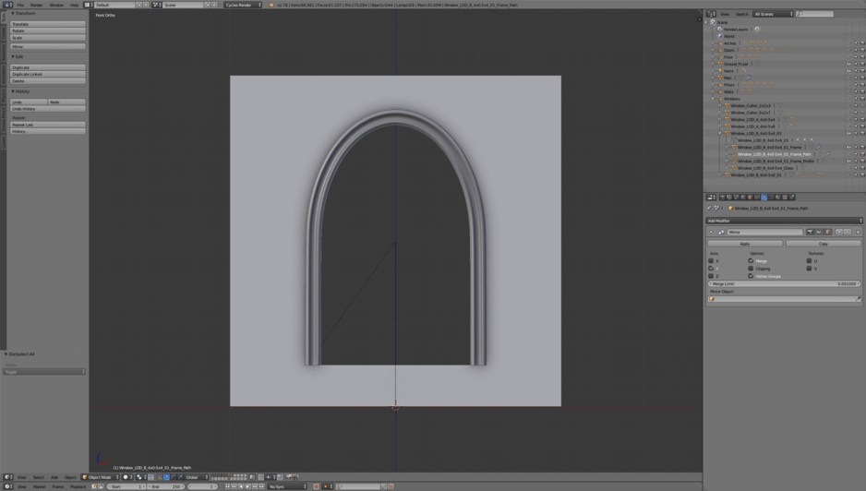Click the outliner editor type icon

coord(711,14)
